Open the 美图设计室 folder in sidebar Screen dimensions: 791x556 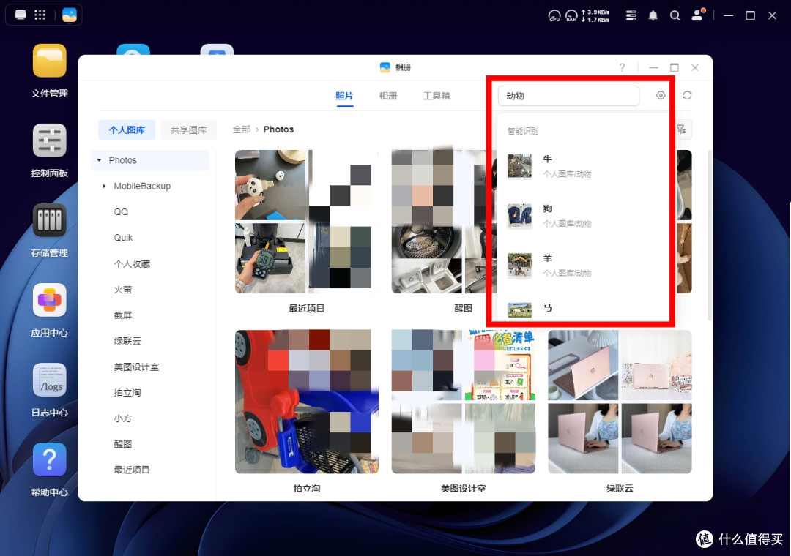click(137, 367)
